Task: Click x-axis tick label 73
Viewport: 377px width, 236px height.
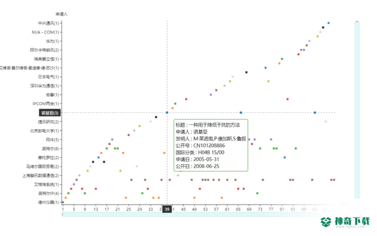Action: click(260, 209)
